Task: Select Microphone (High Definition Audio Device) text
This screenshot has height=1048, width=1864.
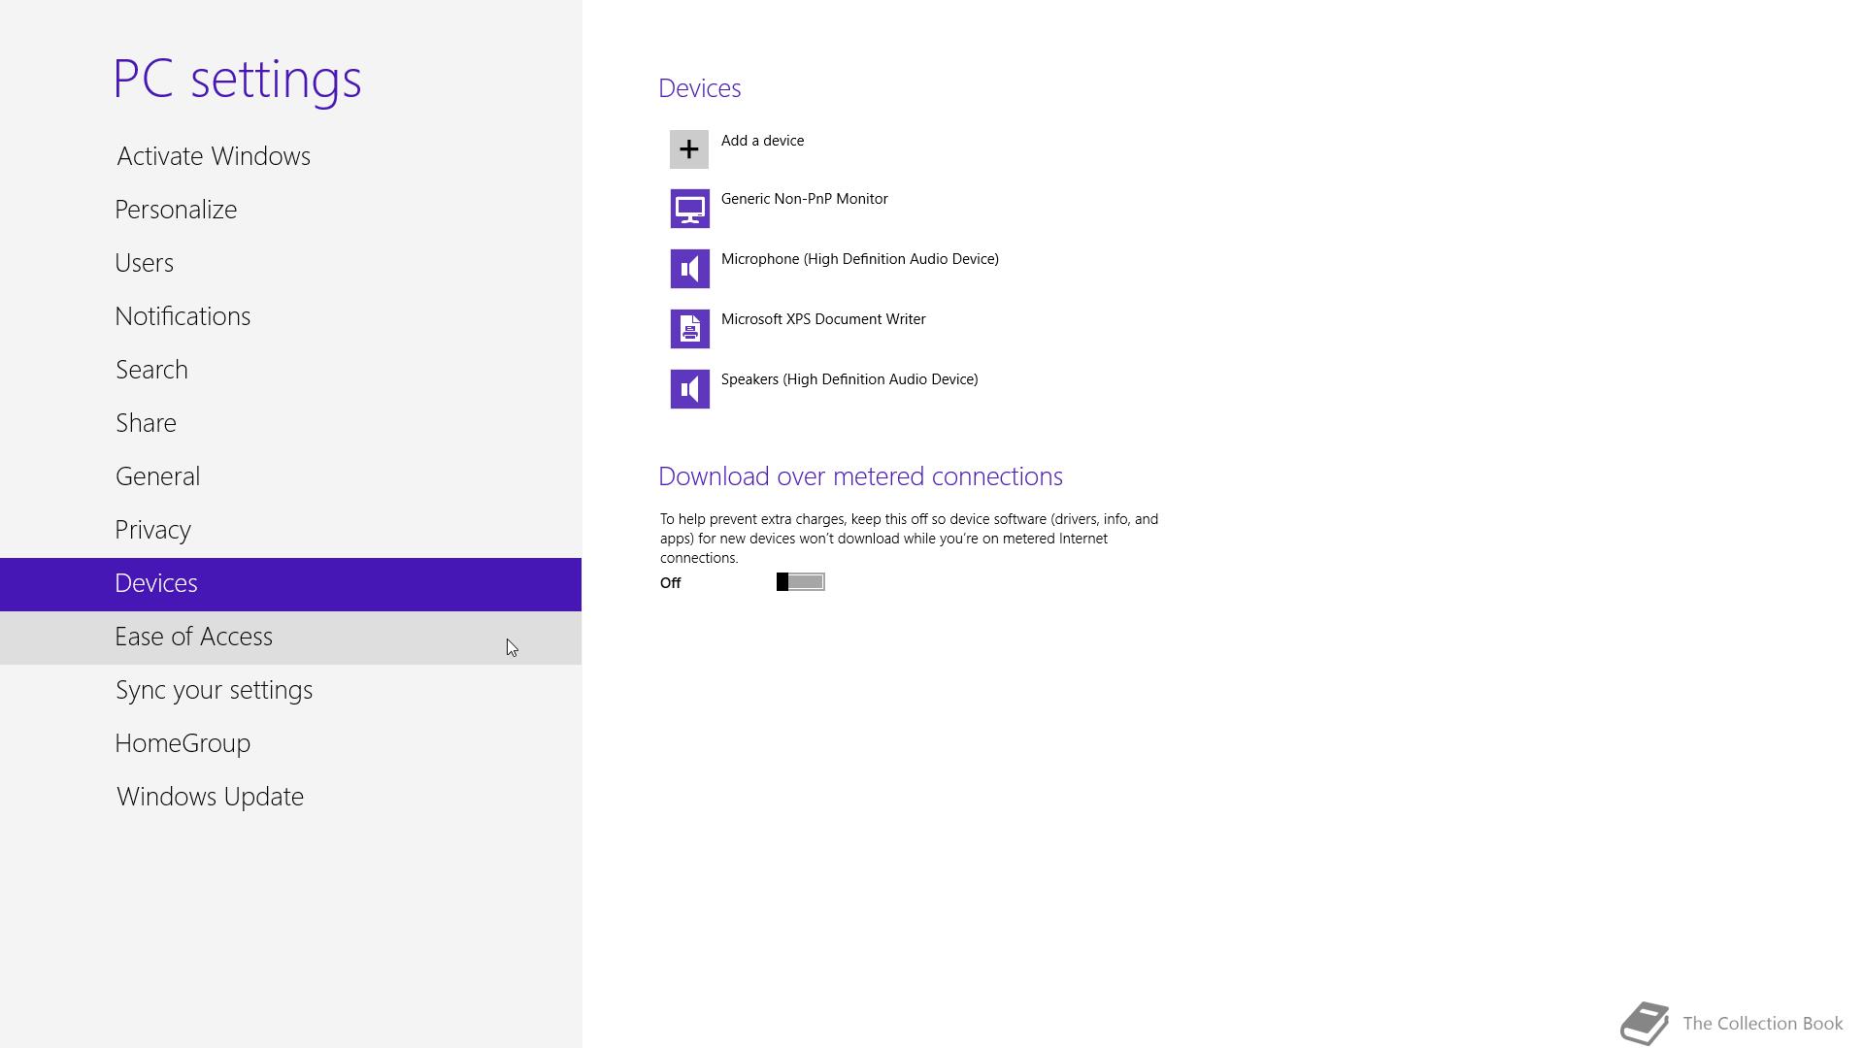Action: [x=859, y=259]
